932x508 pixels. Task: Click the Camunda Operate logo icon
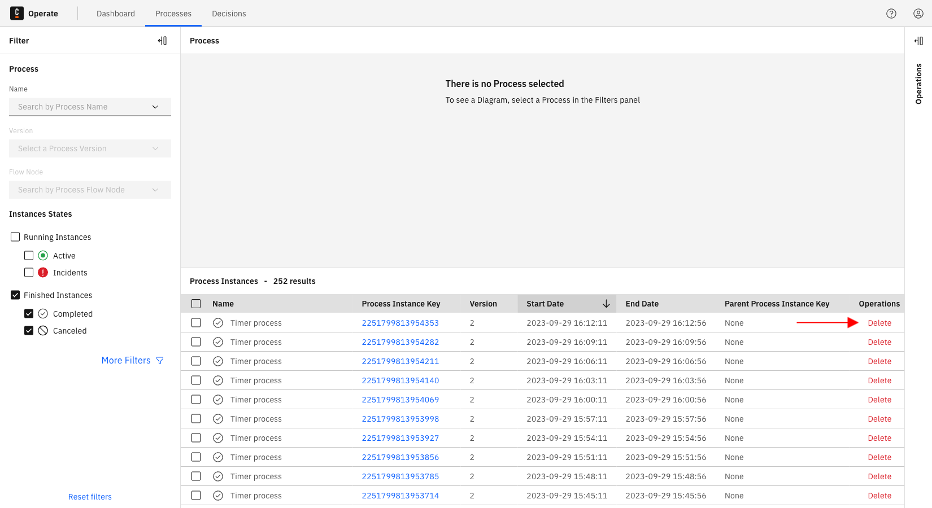[17, 13]
